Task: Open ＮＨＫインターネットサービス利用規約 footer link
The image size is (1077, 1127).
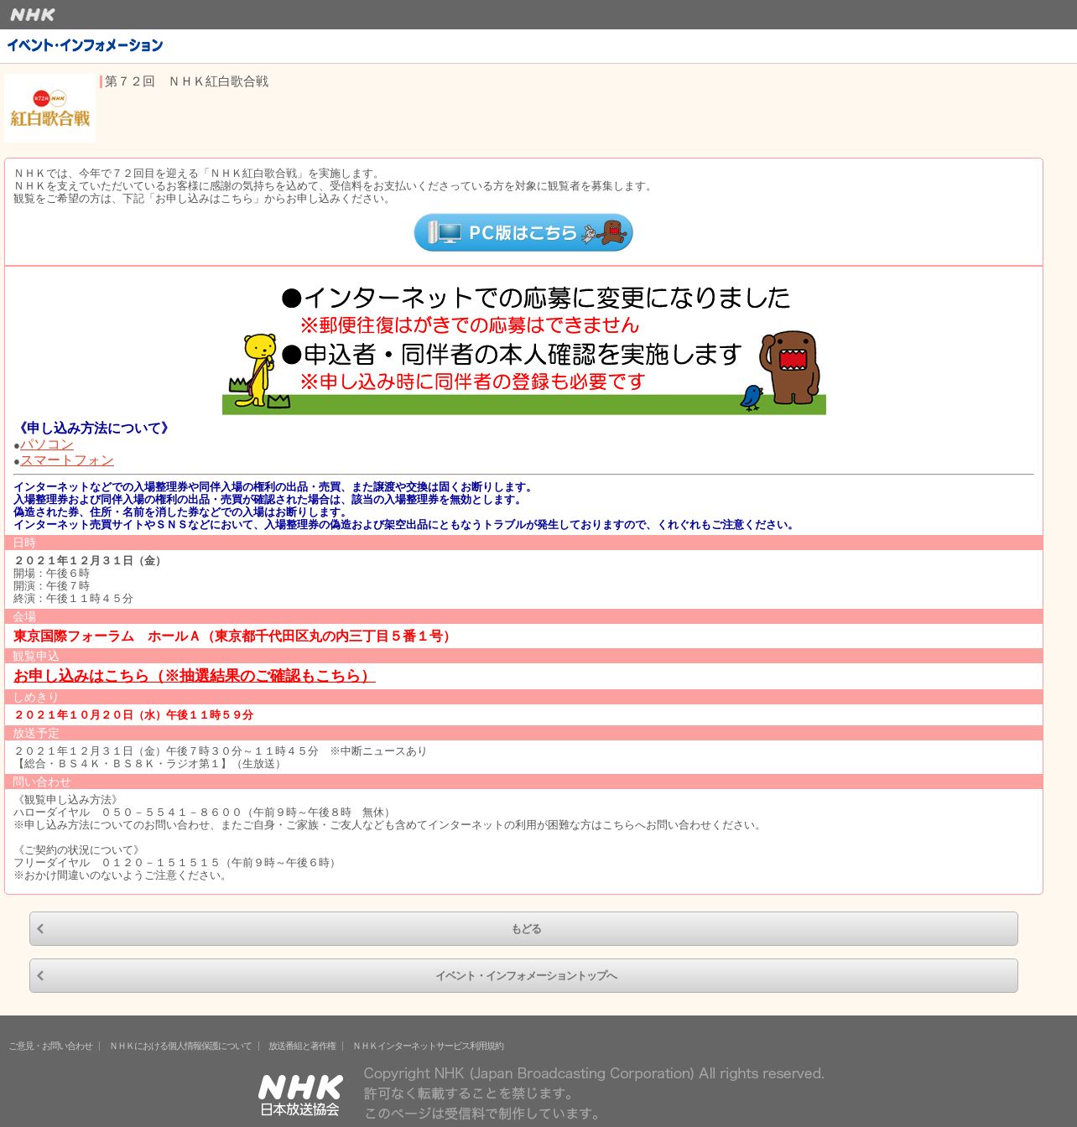Action: point(428,1046)
